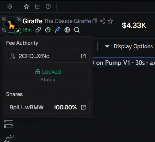This screenshot has height=142, width=155.
Task: Open the globe website icon
Action: 67,30
